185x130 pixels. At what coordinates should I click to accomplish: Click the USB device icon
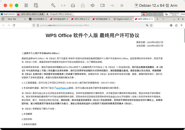click(112, 5)
